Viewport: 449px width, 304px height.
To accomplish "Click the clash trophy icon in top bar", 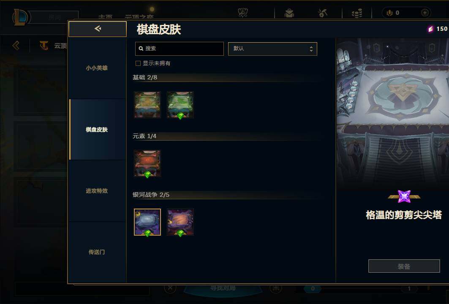I will coord(243,13).
